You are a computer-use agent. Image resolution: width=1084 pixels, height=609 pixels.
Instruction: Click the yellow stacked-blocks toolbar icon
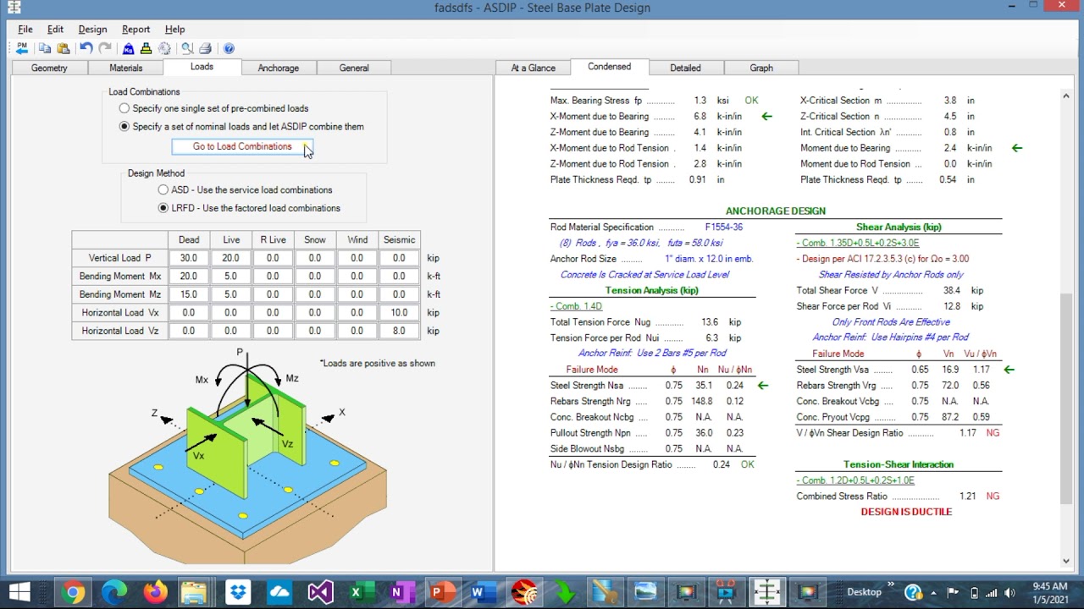[146, 48]
